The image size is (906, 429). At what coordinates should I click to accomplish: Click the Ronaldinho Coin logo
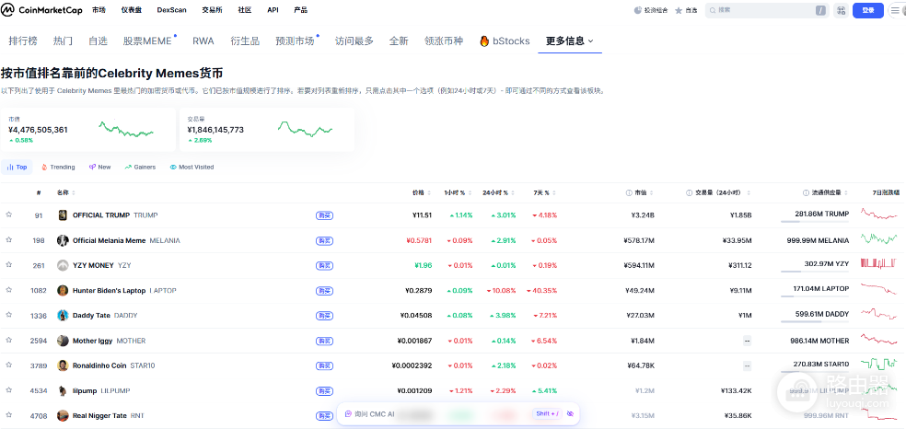coord(63,365)
